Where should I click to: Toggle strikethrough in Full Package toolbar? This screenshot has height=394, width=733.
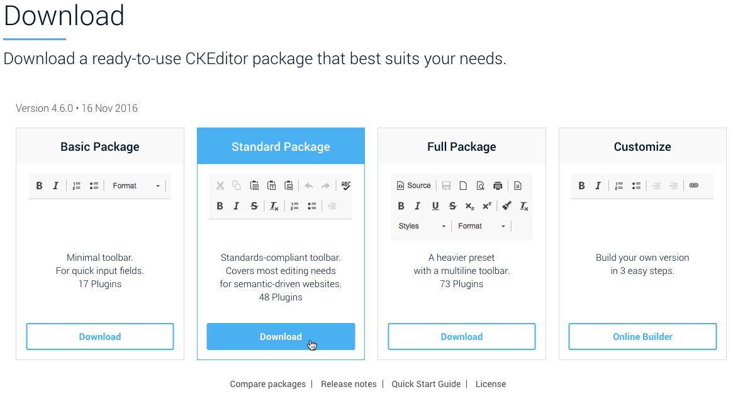452,205
